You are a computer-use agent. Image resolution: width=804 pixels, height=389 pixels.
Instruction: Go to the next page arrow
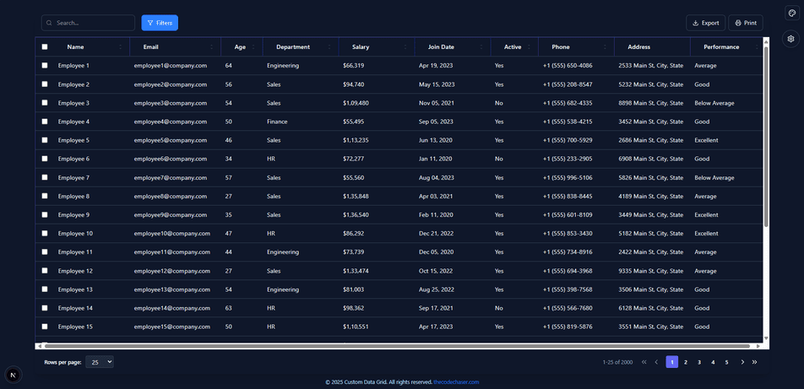click(x=742, y=362)
